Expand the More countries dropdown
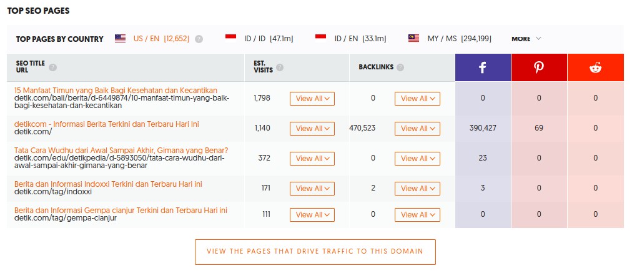 click(526, 39)
